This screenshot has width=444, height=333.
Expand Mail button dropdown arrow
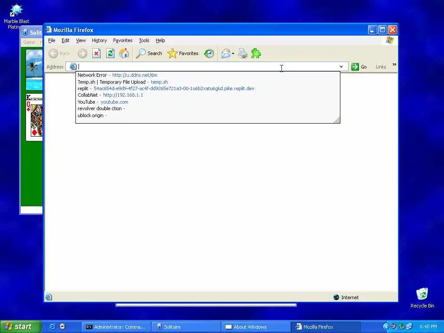(233, 53)
